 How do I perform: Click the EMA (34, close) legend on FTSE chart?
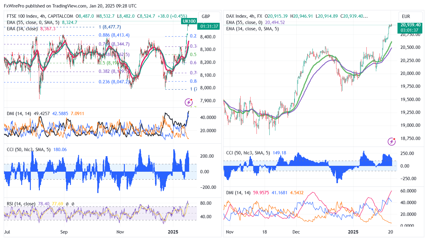[x=22, y=28]
